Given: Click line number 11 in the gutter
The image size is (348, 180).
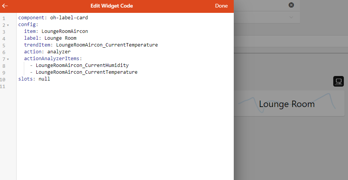Looking at the screenshot, I should click(x=3, y=87).
